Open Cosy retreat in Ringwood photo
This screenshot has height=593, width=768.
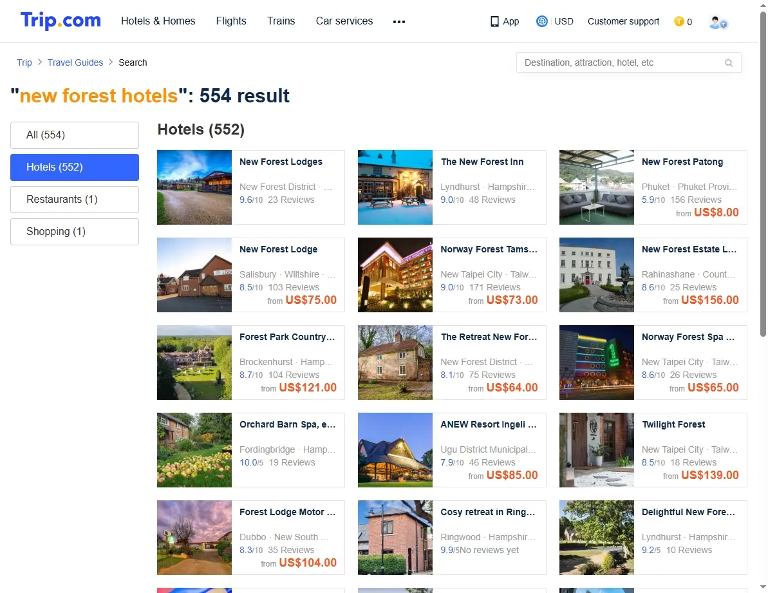pos(395,538)
